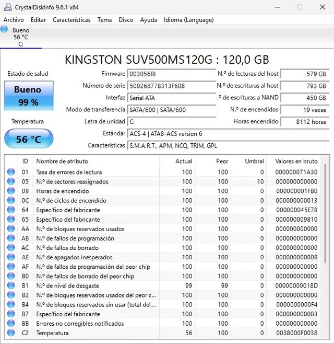Image resolution: width=334 pixels, height=344 pixels.
Task: Click the attribute list vertical scrollbar
Action: [x=325, y=213]
